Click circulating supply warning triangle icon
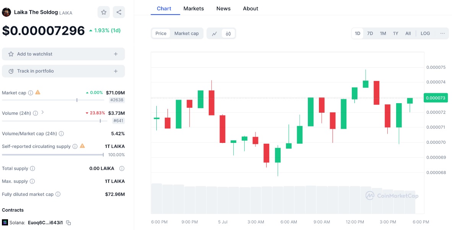 tap(82, 146)
